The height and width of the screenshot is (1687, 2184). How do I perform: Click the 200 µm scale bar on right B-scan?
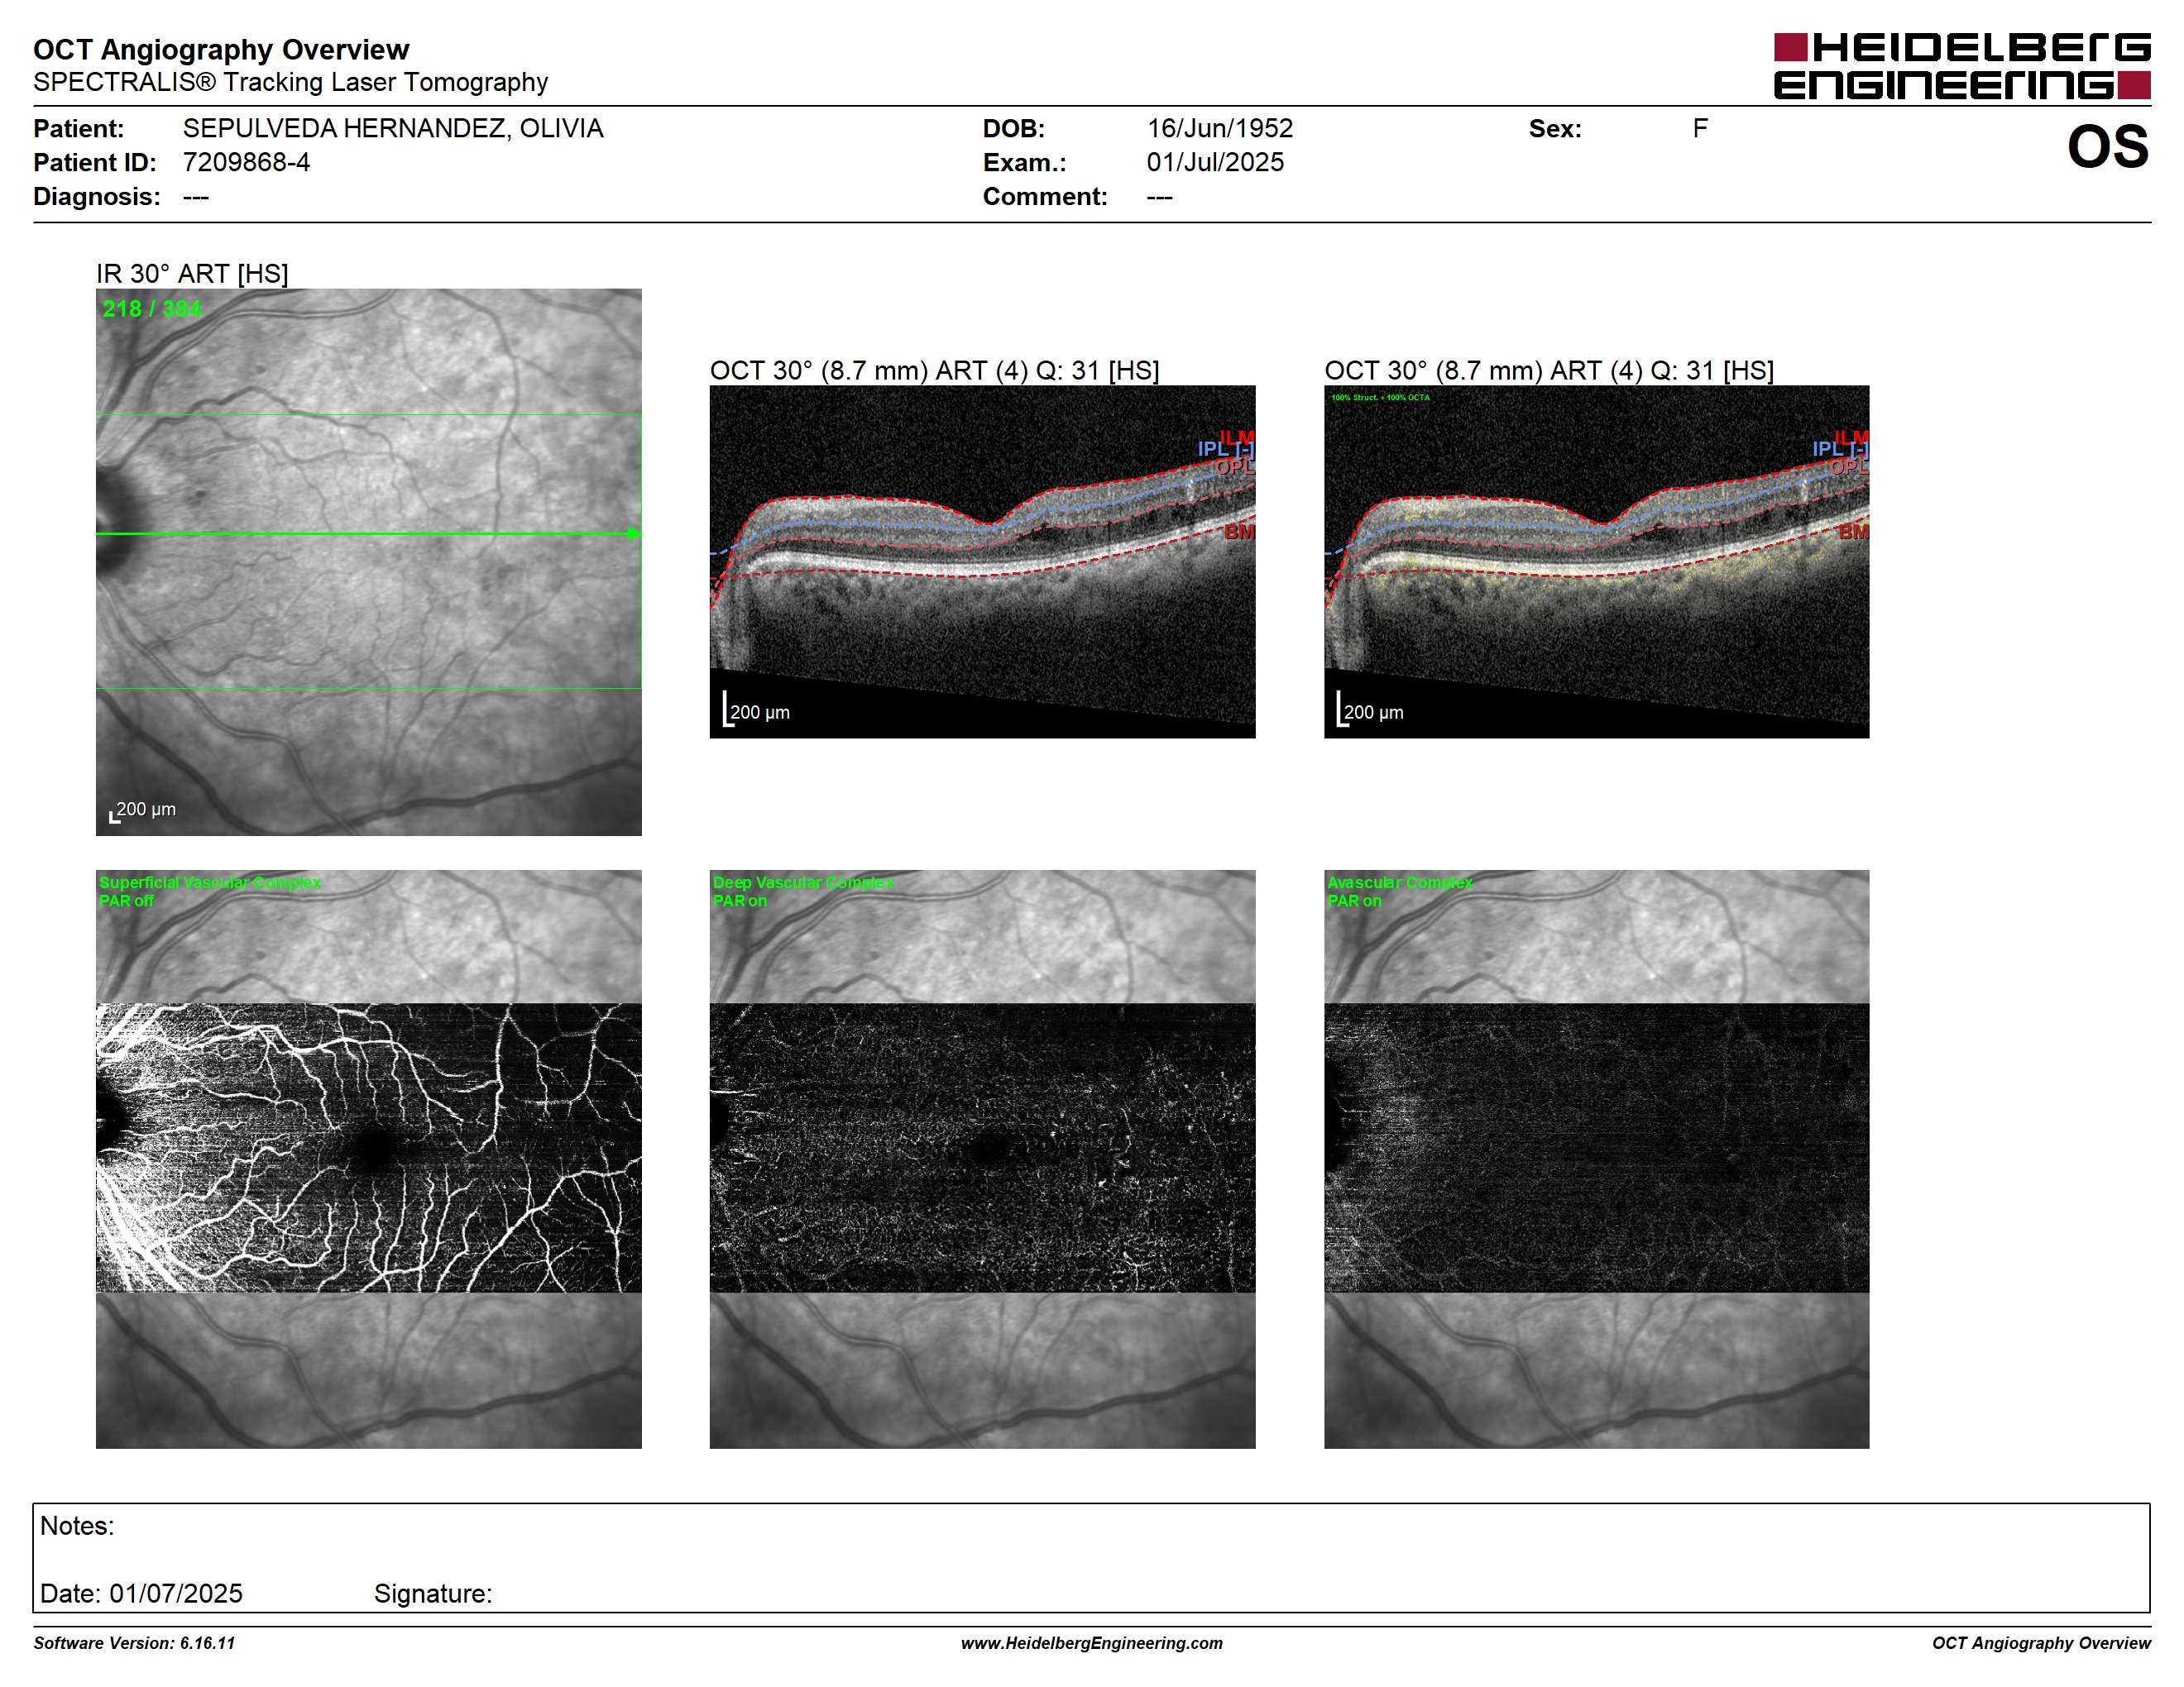click(1370, 710)
